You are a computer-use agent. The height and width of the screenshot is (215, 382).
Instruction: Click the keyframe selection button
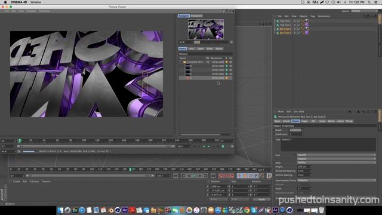tap(232, 176)
